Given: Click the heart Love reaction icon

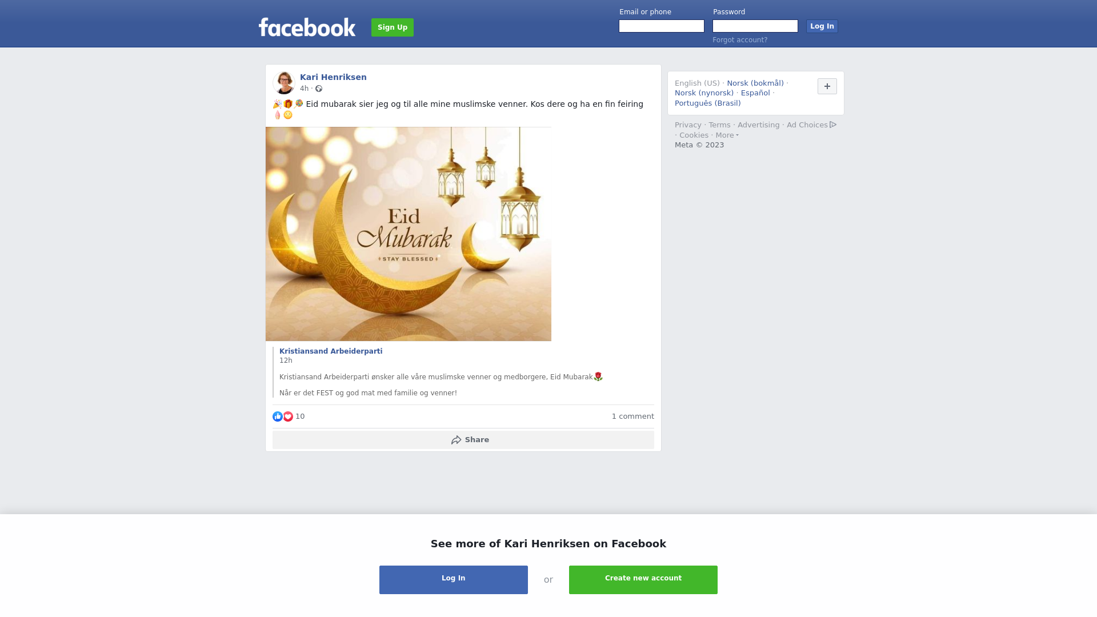Looking at the screenshot, I should pos(288,416).
